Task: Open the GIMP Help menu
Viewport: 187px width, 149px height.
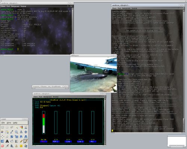Action: click(x=15, y=123)
